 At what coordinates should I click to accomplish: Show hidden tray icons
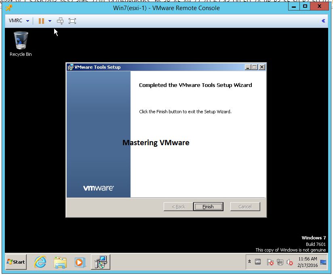click(249, 262)
